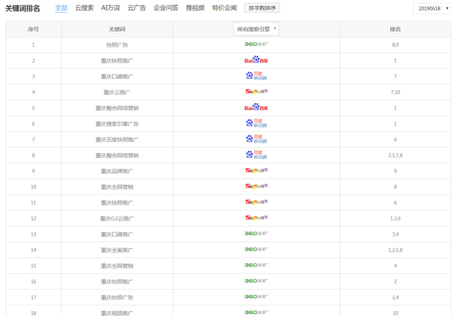Click ranking value 7,10

click(395, 92)
